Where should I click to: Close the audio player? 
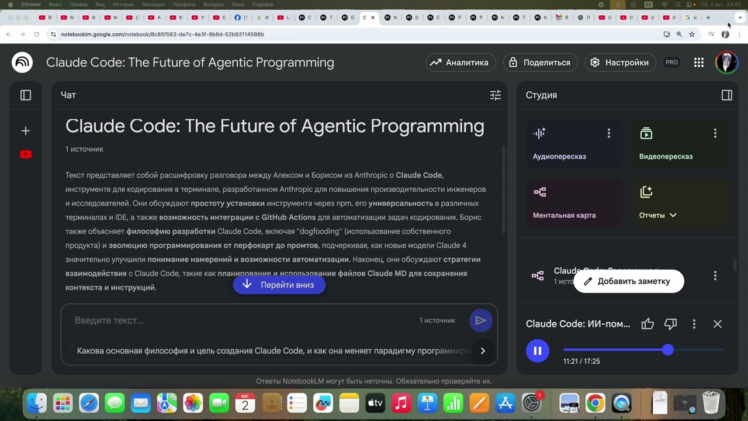tap(718, 324)
